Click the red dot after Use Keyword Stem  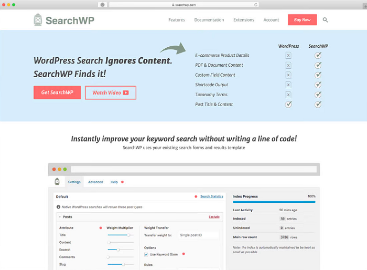(183, 254)
